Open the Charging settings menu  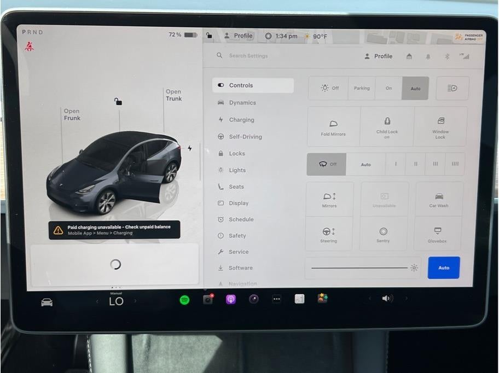(x=241, y=120)
